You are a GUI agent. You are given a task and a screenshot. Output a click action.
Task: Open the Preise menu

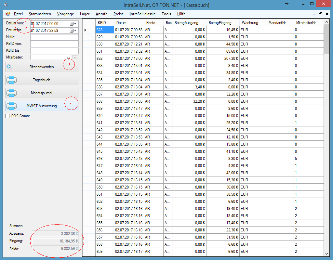(118, 14)
